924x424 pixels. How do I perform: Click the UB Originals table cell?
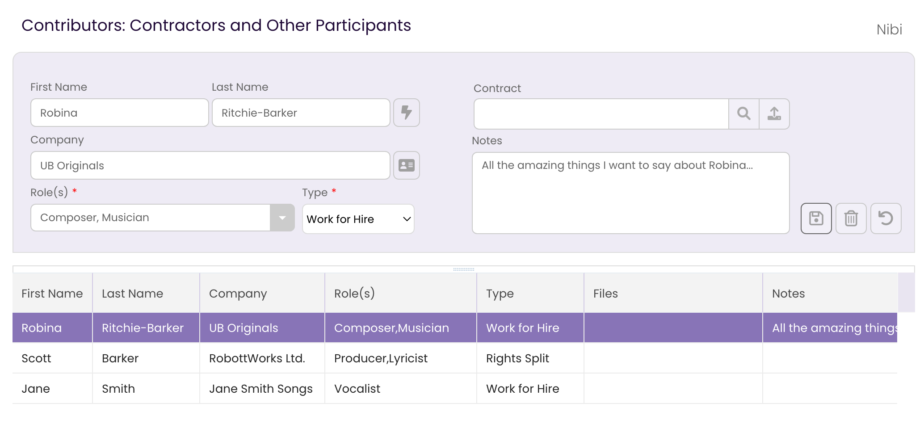click(x=262, y=327)
